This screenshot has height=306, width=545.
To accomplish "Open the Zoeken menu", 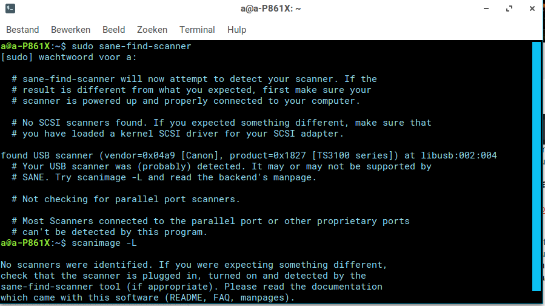I will pyautogui.click(x=152, y=30).
